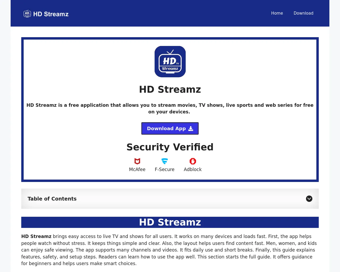Click the McAfee shield icon

(x=137, y=161)
